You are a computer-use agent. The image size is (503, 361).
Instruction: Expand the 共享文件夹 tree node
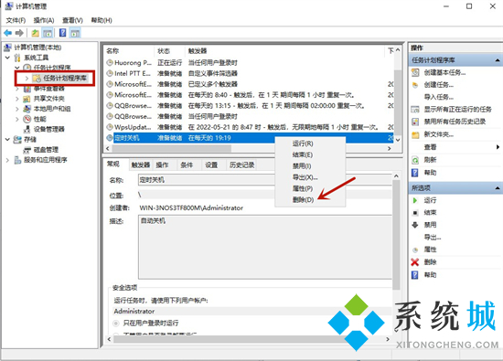pos(17,99)
